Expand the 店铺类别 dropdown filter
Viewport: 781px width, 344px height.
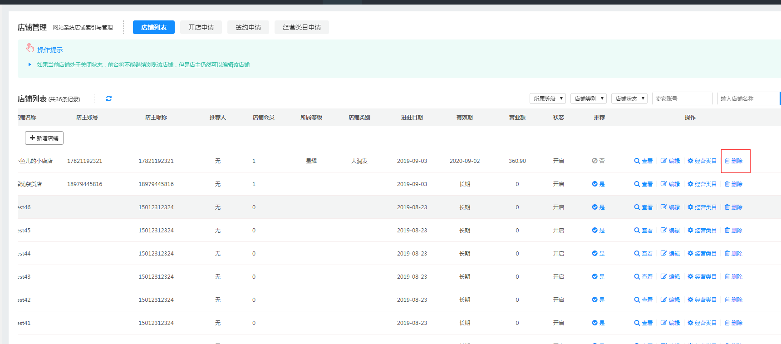point(588,98)
